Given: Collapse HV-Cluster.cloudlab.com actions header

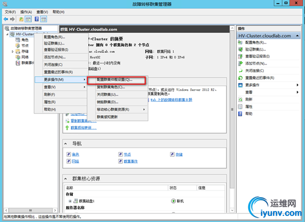Looking at the screenshot, I should [297, 36].
